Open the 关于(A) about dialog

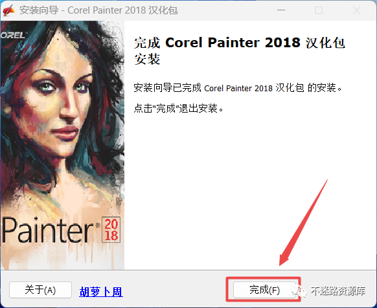40,290
